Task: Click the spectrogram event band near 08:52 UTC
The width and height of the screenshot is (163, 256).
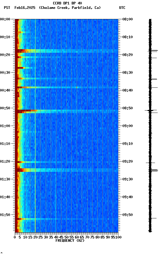Action: coord(66,111)
